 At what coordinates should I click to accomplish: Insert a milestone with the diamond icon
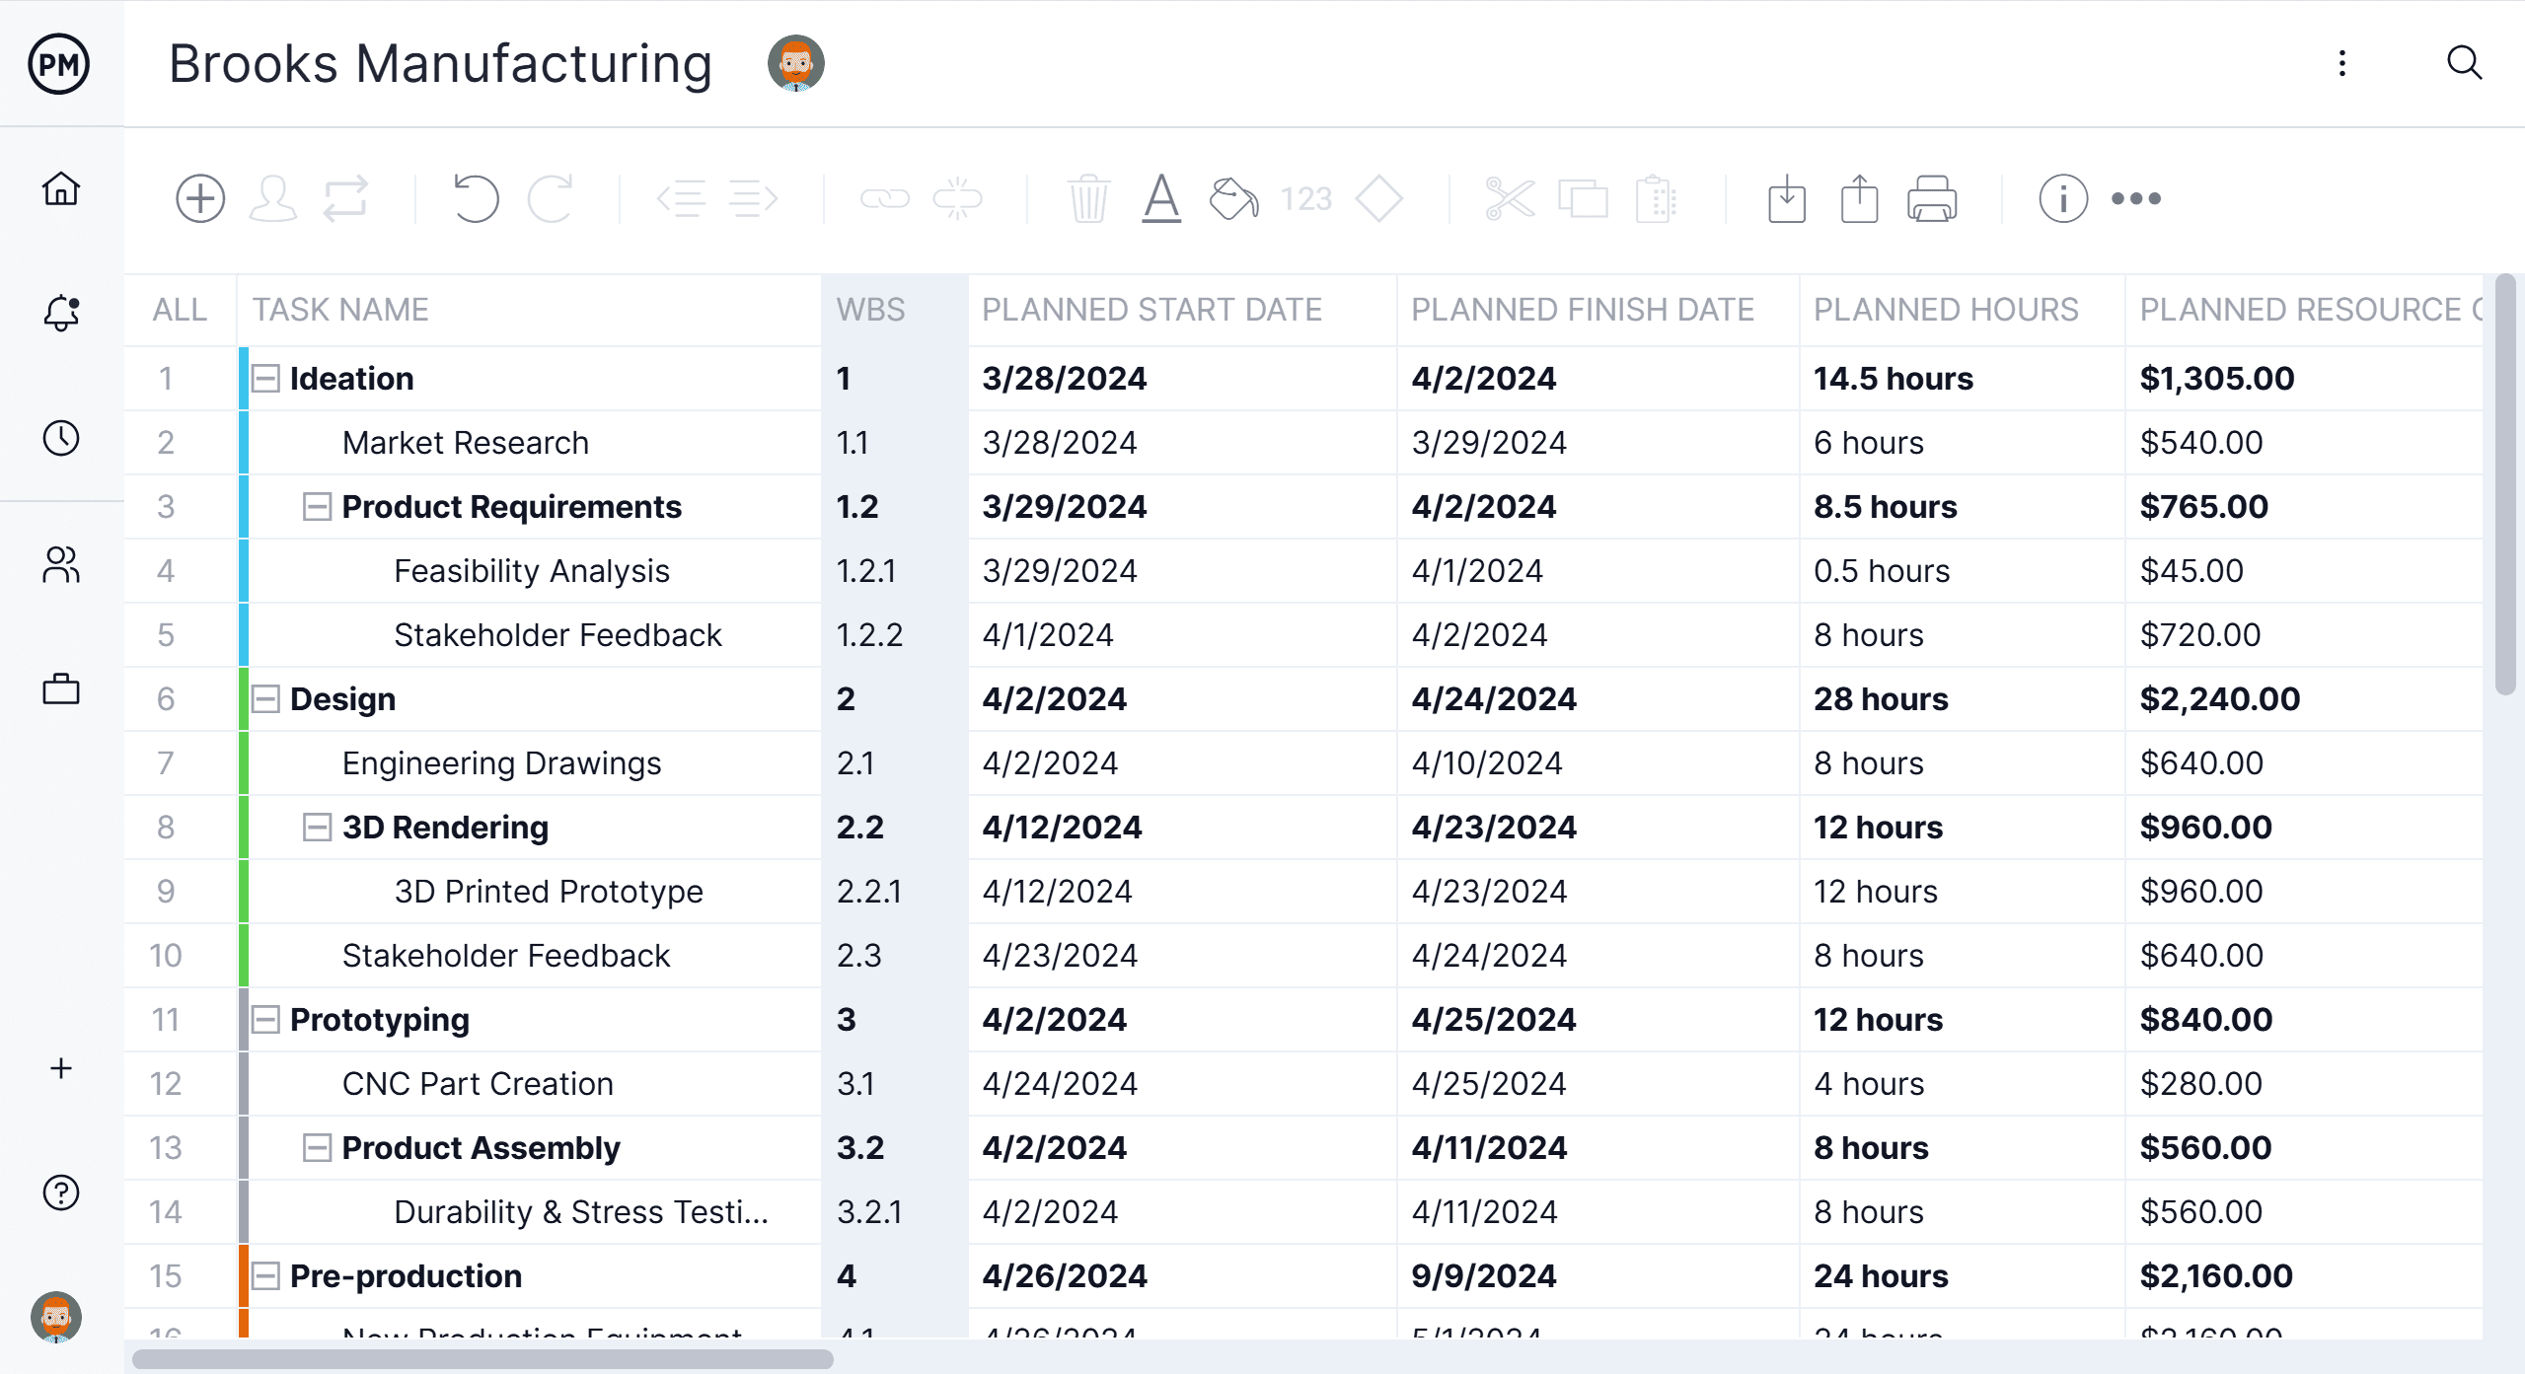point(1379,198)
